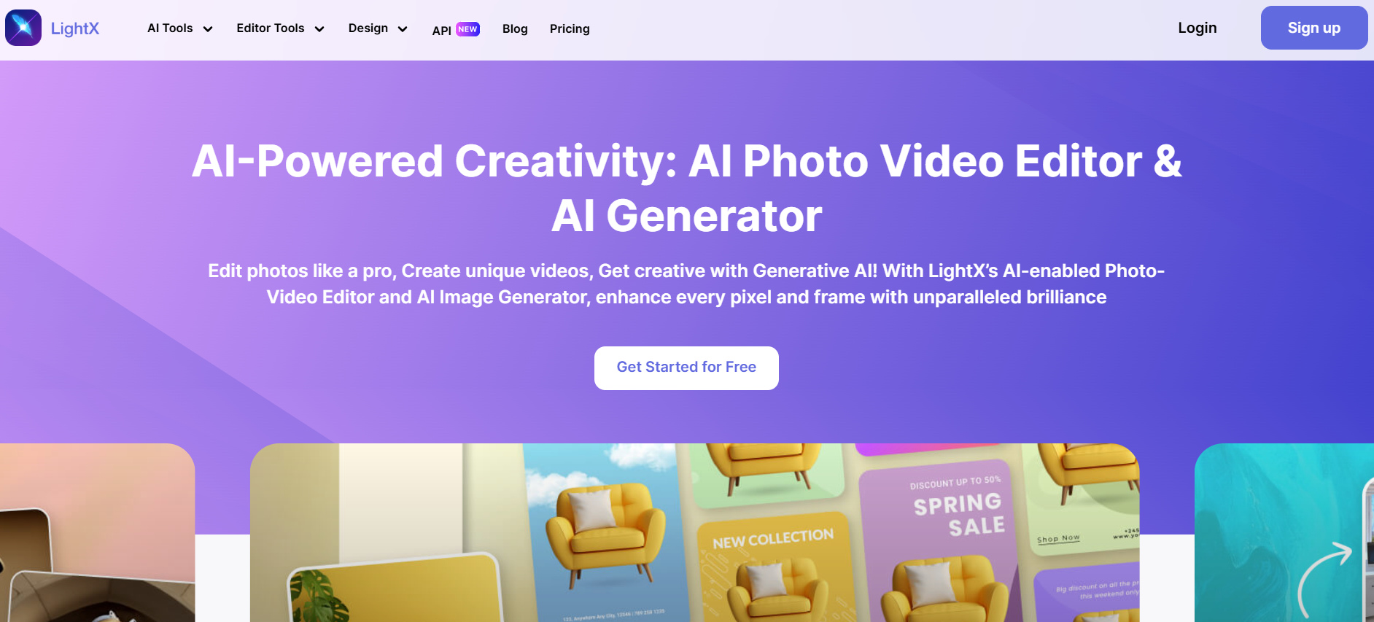Image resolution: width=1374 pixels, height=622 pixels.
Task: Expand the Design dropdown chevron
Action: tap(403, 29)
